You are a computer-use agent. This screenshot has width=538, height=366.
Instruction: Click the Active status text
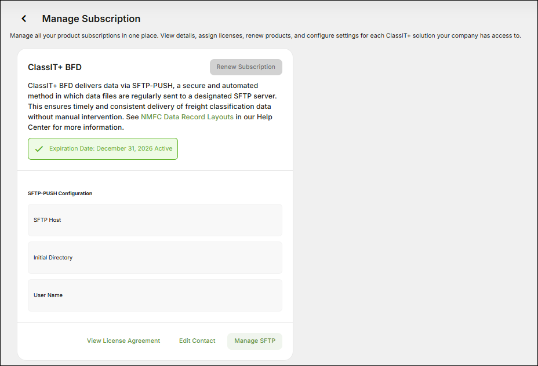[x=163, y=149]
